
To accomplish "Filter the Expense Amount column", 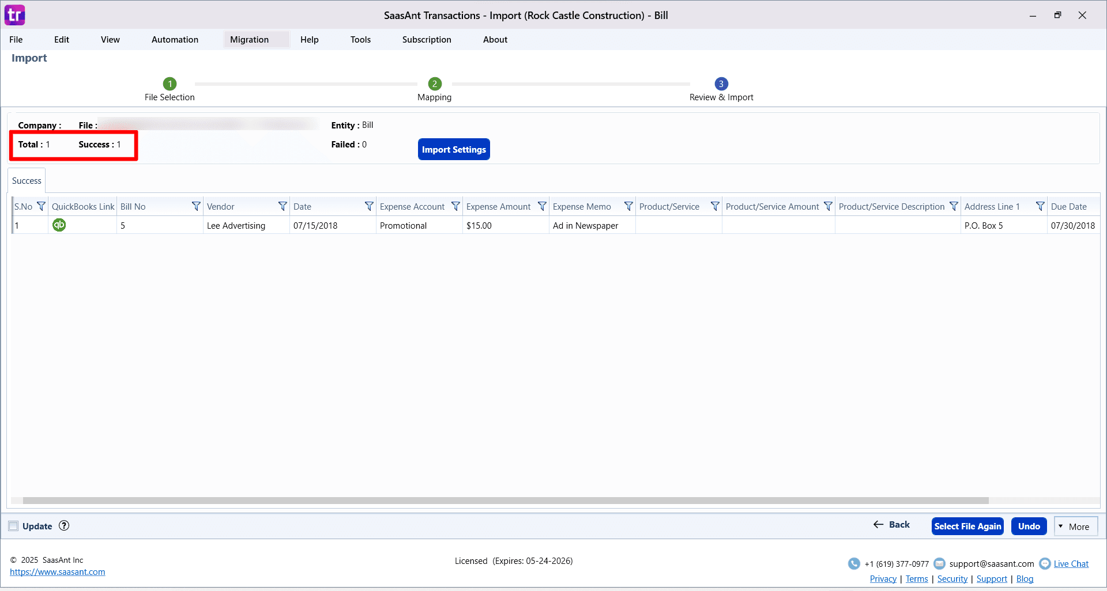I will pos(542,206).
